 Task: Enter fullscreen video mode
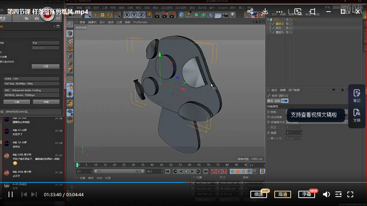[x=350, y=194]
